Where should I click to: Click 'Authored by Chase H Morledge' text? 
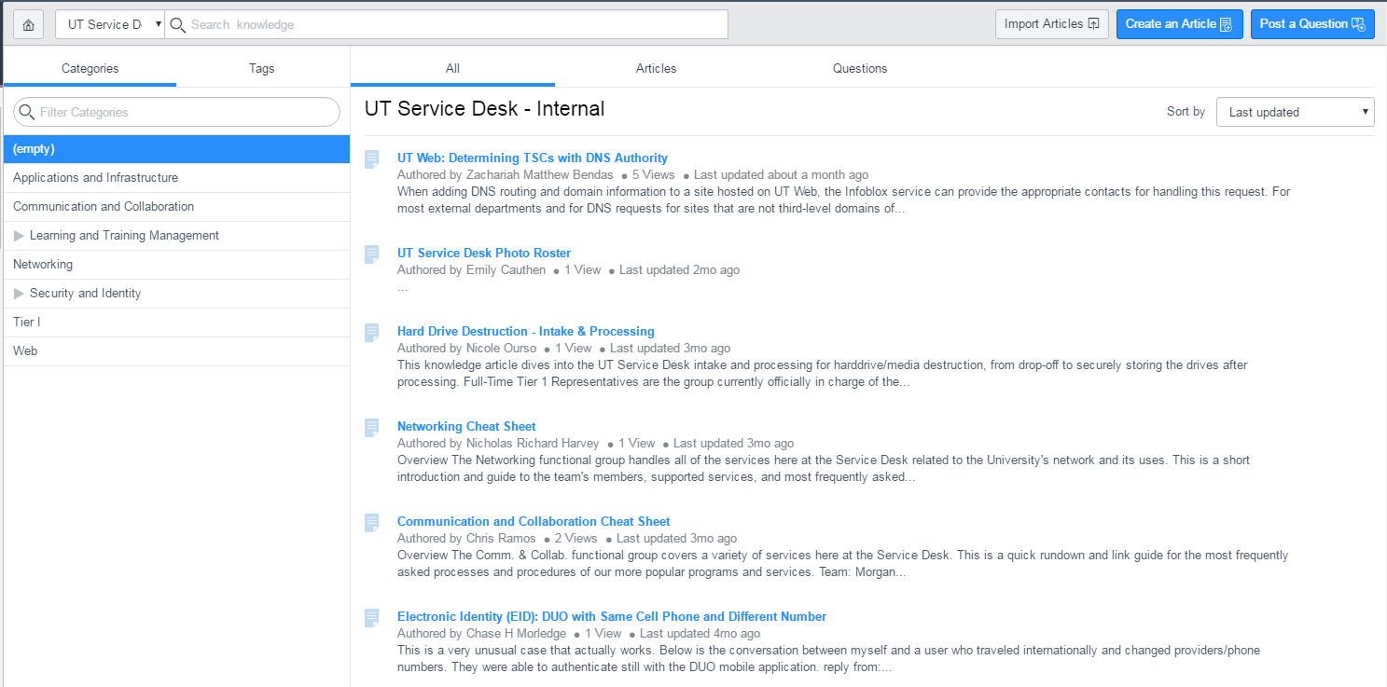click(481, 634)
